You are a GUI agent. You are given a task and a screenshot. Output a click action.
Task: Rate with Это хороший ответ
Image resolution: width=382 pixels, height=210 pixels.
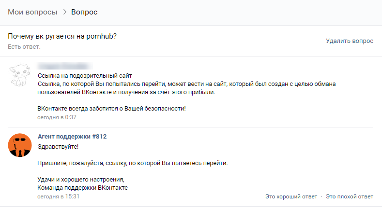click(x=291, y=196)
